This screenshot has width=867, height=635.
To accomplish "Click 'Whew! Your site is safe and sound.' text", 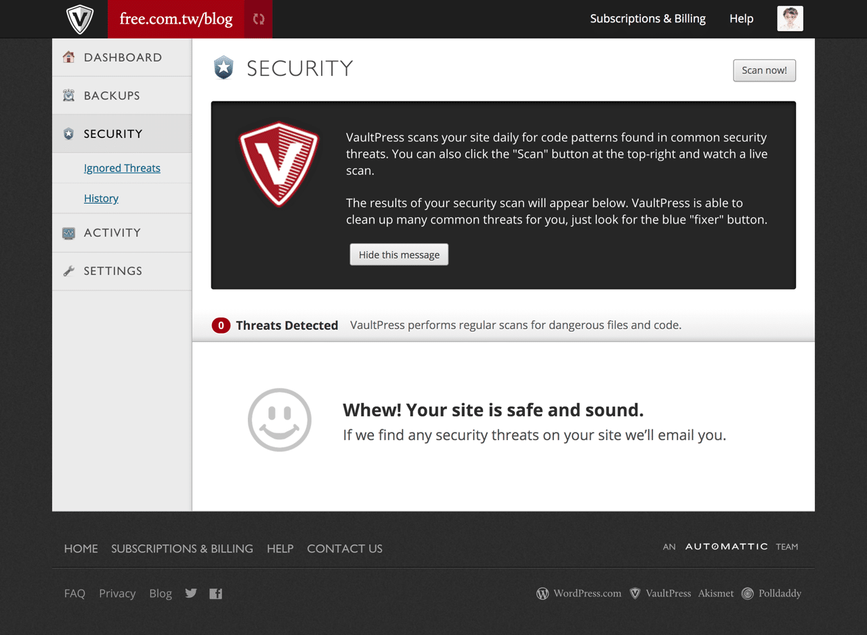I will coord(493,410).
